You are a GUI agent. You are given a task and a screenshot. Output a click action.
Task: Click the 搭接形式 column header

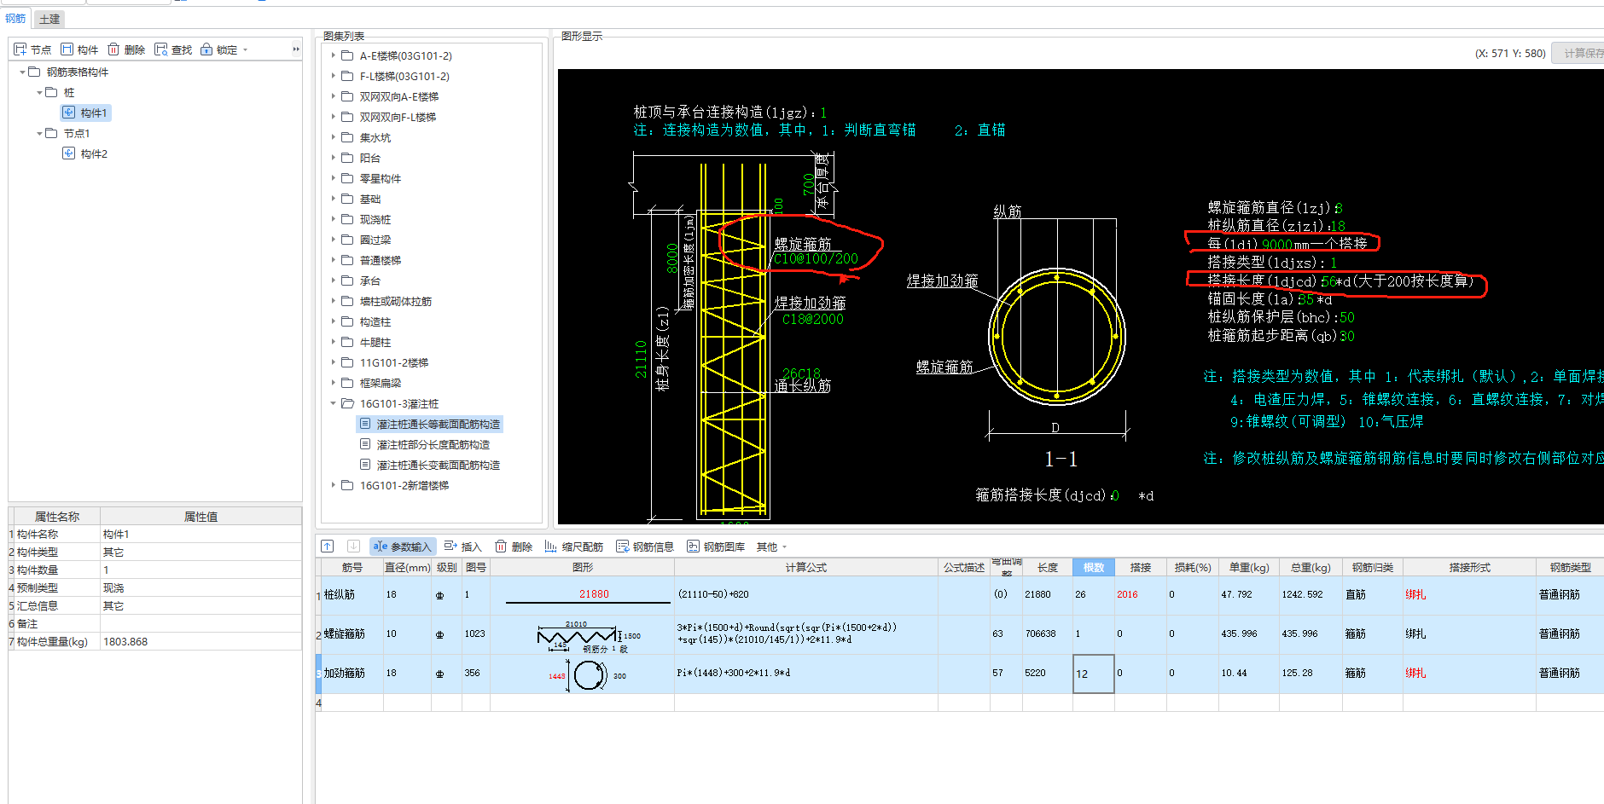point(1469,567)
